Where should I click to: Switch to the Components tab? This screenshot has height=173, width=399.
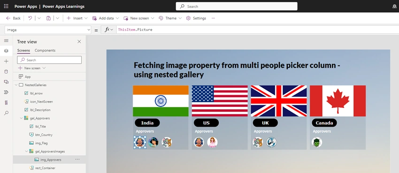(x=45, y=50)
